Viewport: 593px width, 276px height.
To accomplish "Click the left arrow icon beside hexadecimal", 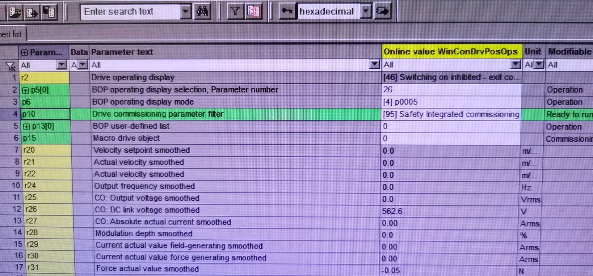I will pos(287,11).
